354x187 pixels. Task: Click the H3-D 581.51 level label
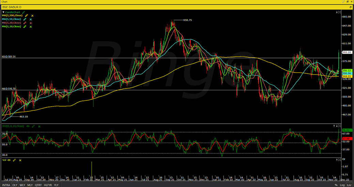[9, 57]
